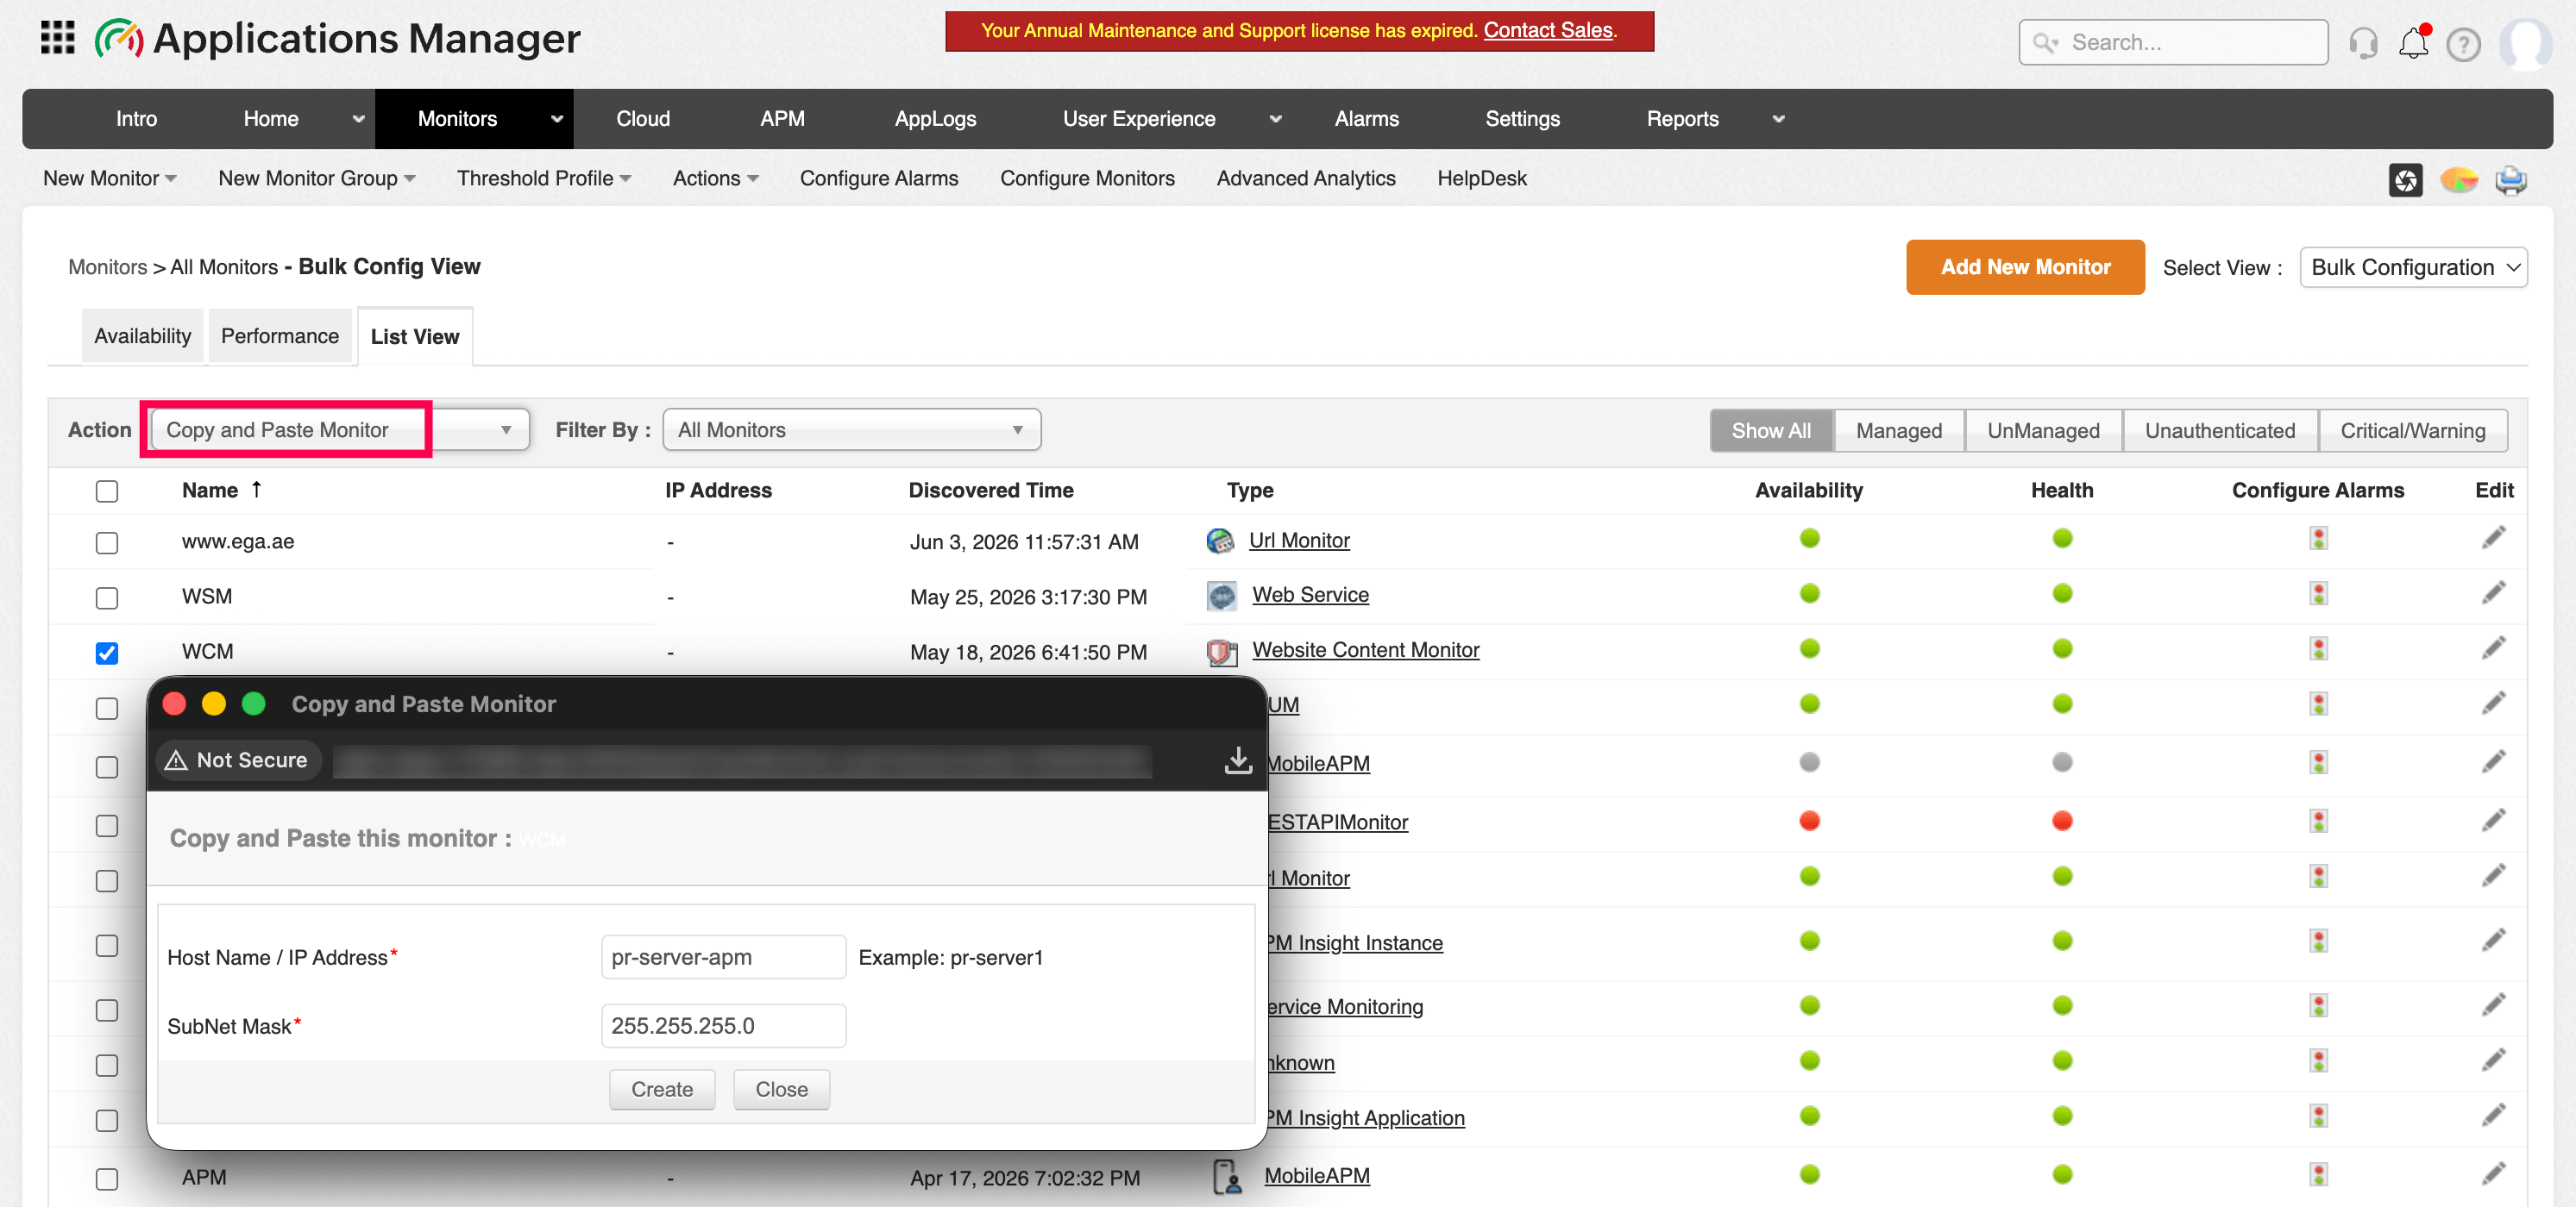Configure alarms icon for APM row
2576x1207 pixels.
(x=2318, y=1174)
